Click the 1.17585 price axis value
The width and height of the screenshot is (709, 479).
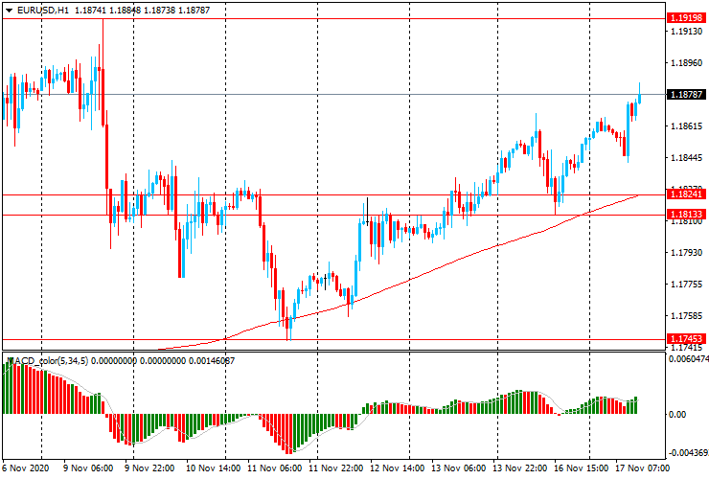coord(687,316)
